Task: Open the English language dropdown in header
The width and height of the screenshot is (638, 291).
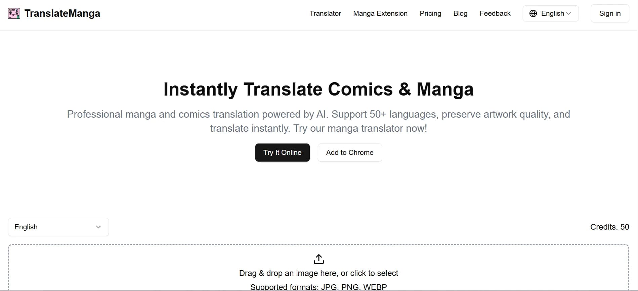Action: (x=551, y=13)
